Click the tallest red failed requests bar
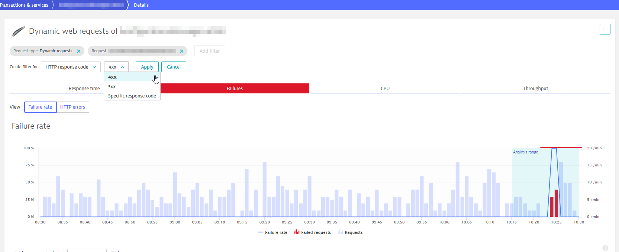 557,203
